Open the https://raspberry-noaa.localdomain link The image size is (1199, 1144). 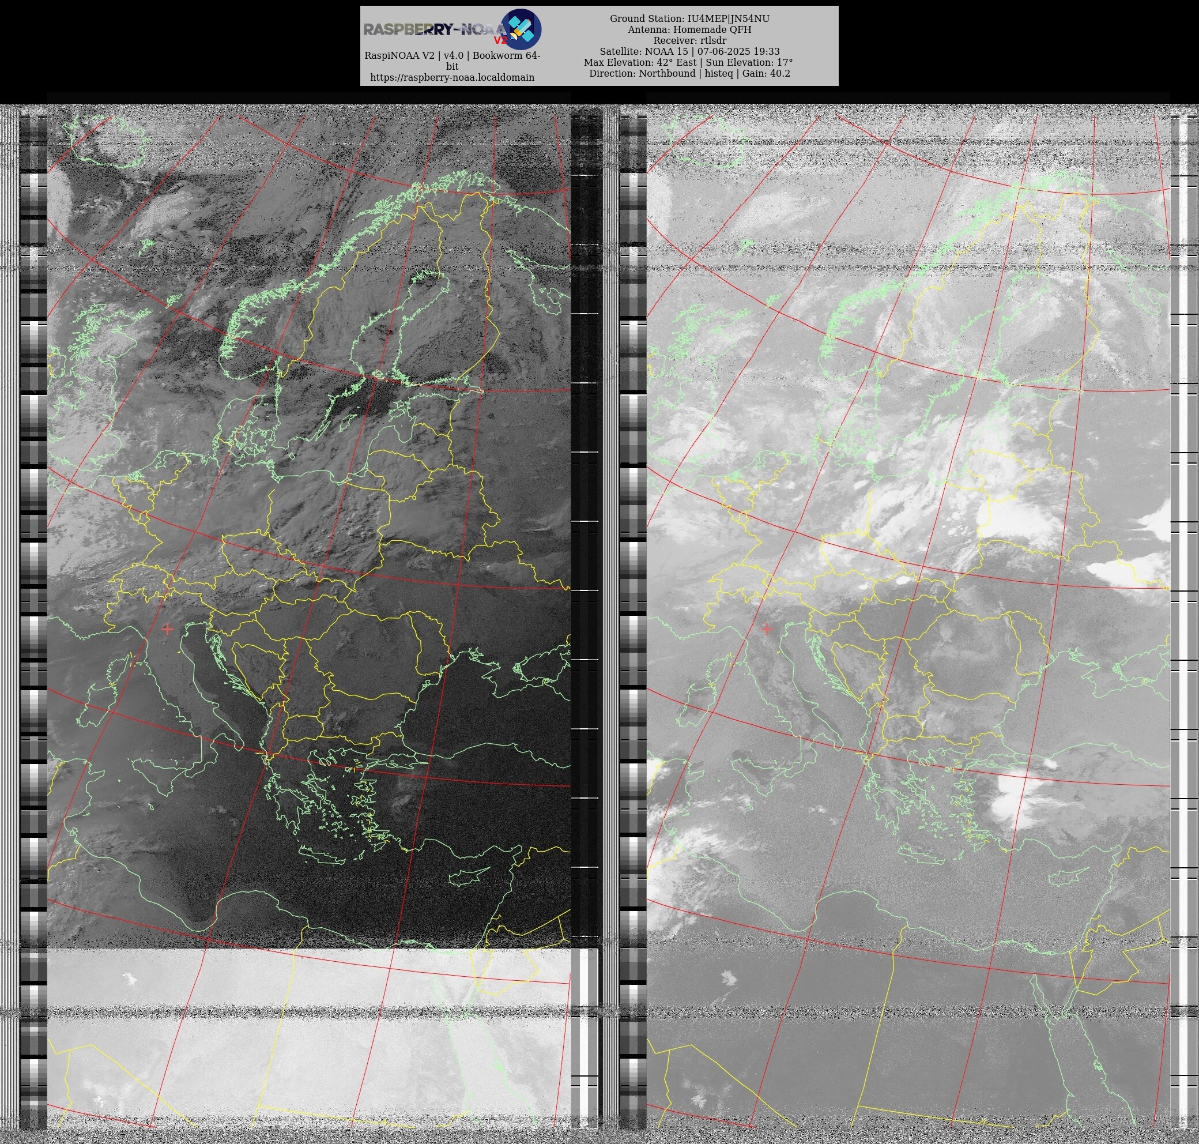tap(453, 77)
